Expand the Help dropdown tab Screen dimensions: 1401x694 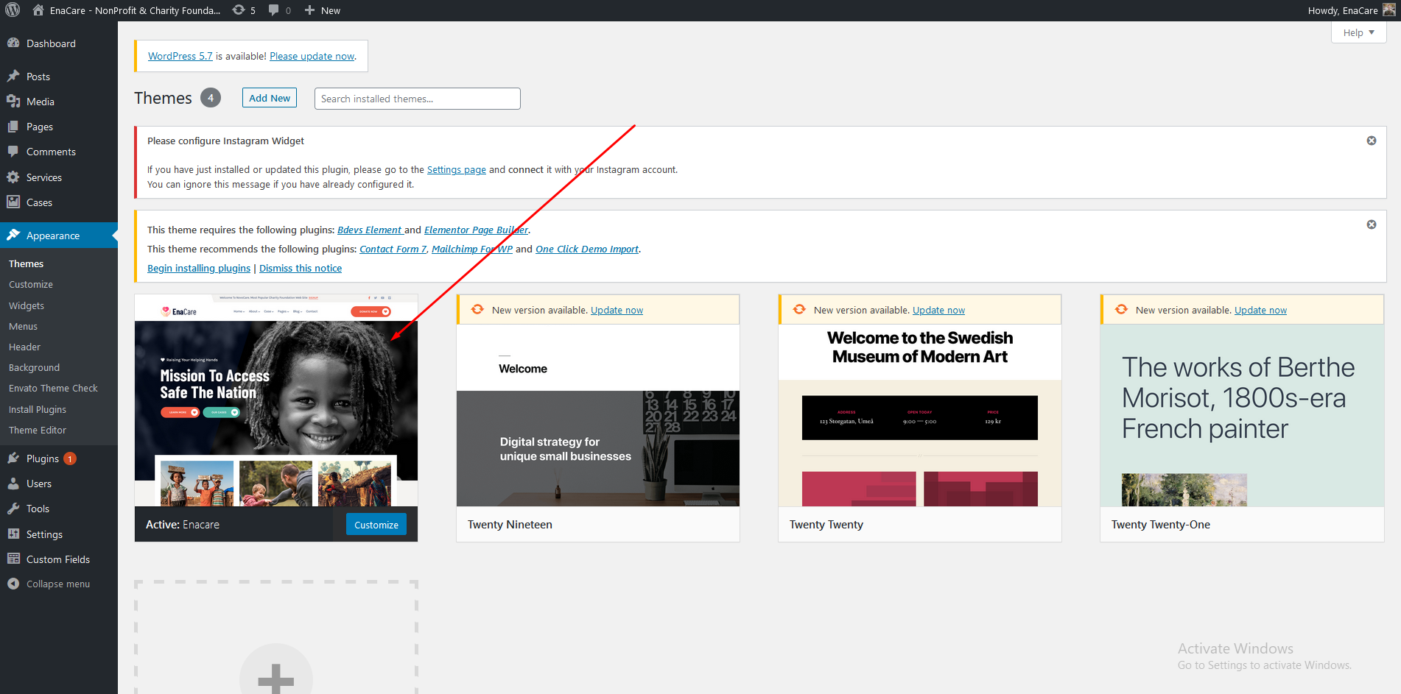(1359, 32)
